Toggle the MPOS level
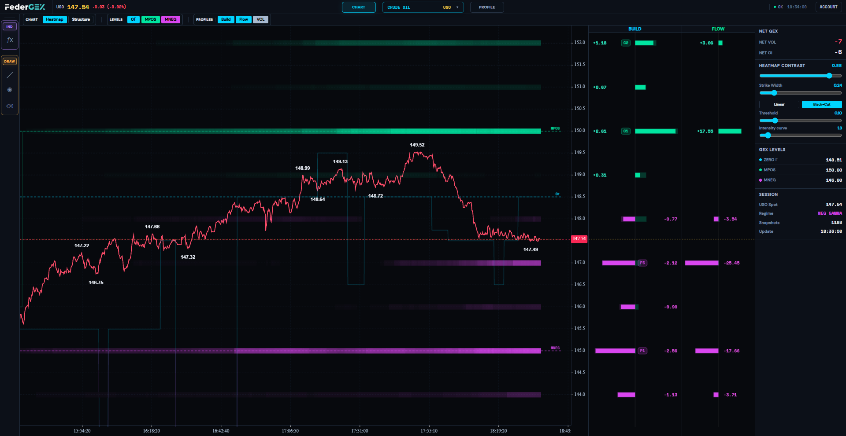The width and height of the screenshot is (846, 436). (151, 19)
